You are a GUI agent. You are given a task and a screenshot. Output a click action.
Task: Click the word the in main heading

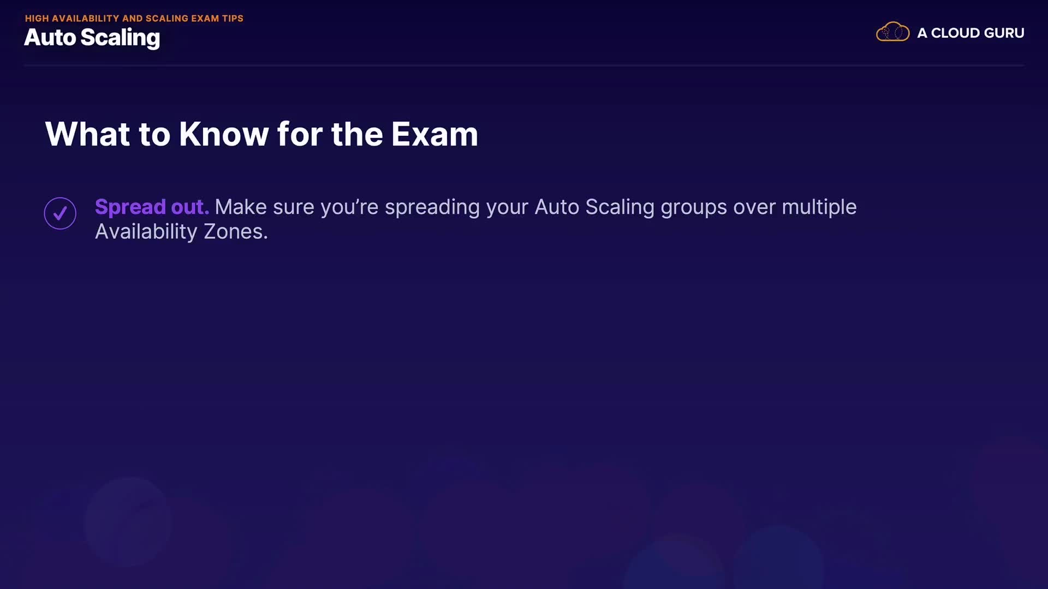pos(357,134)
